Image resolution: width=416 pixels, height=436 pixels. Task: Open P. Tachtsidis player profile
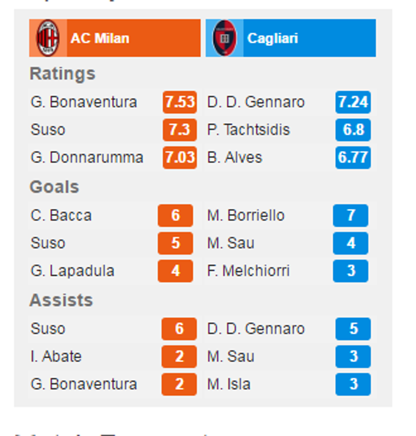tap(248, 130)
